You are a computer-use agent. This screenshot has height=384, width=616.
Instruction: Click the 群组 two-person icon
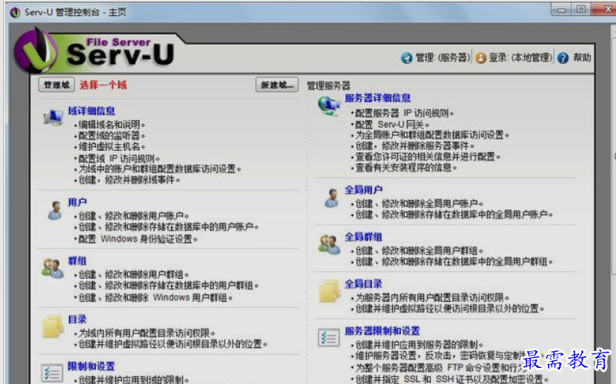[x=53, y=268]
